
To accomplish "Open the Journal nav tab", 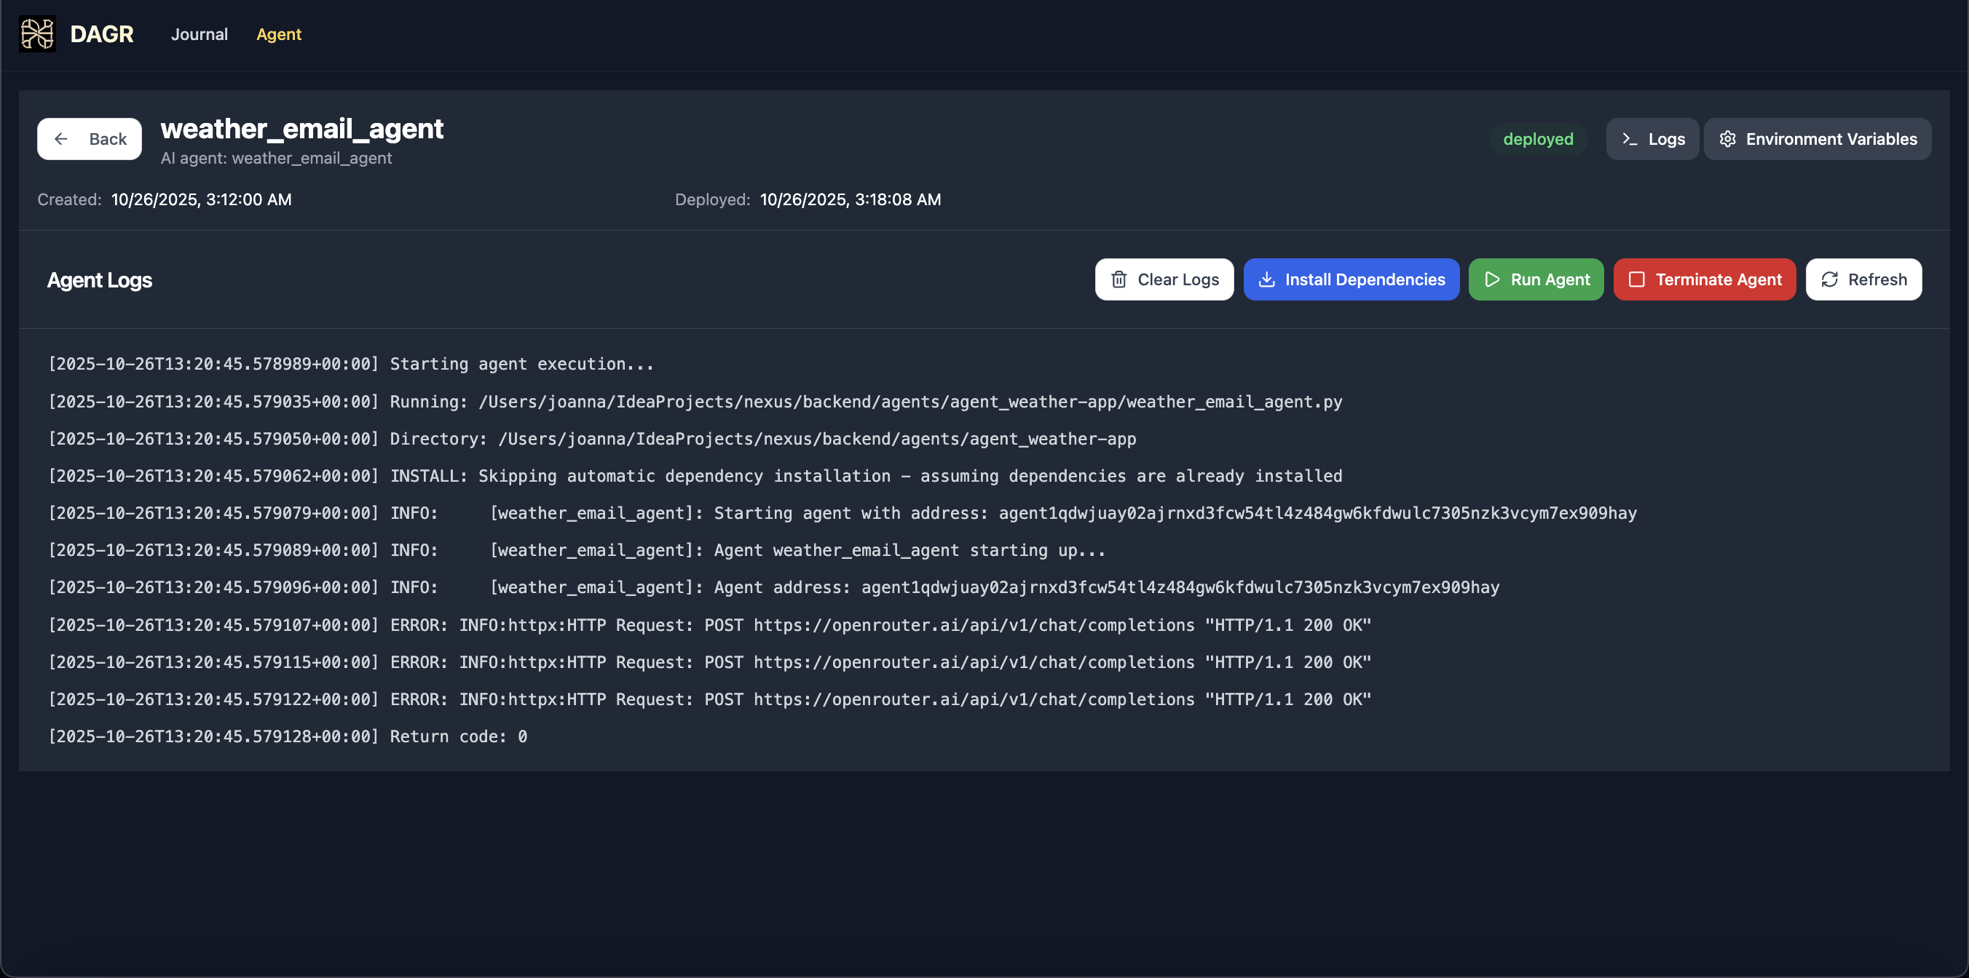I will point(199,34).
